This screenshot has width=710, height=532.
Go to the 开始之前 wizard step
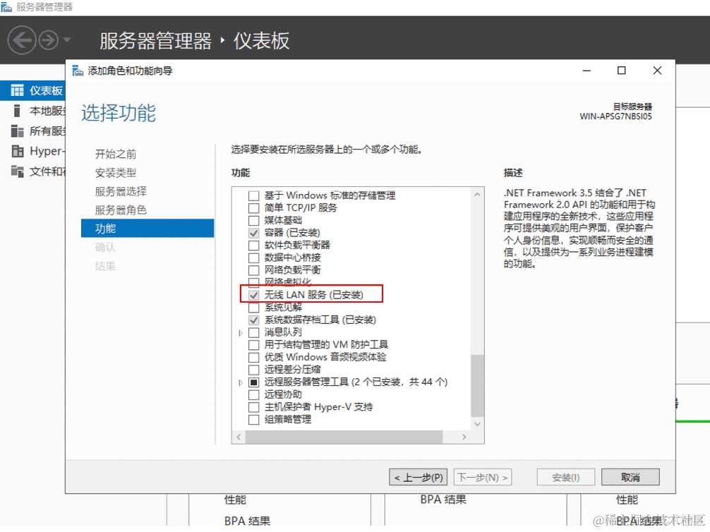pyautogui.click(x=116, y=155)
